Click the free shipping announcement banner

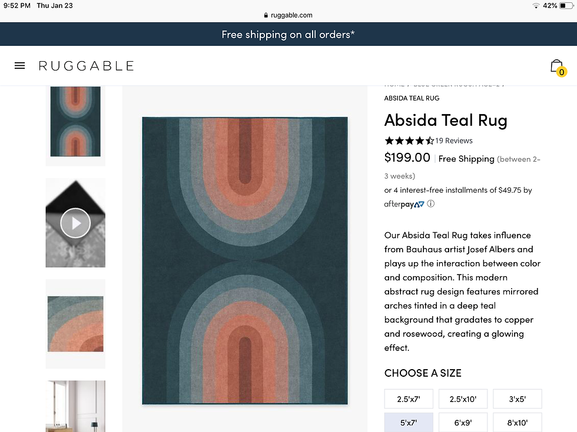tap(288, 35)
